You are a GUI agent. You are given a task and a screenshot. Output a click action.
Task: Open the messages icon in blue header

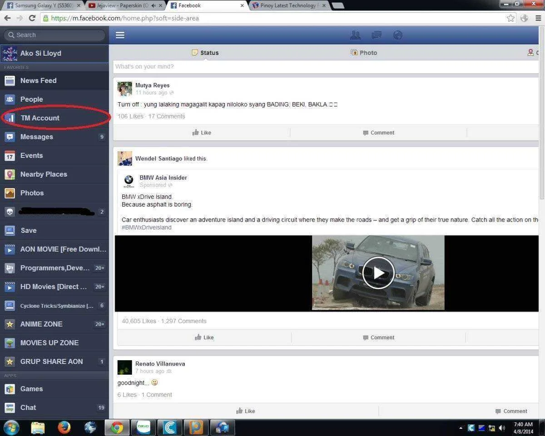click(x=377, y=35)
